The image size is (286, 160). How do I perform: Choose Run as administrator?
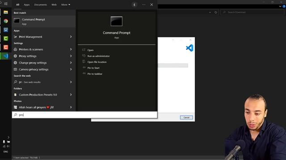point(98,56)
